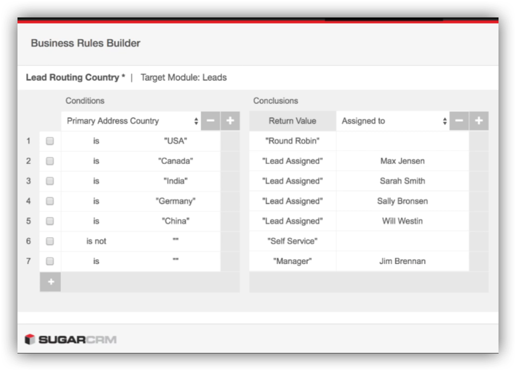Select the Jim Brennan assigned cell
516x371 pixels.
[x=402, y=261]
